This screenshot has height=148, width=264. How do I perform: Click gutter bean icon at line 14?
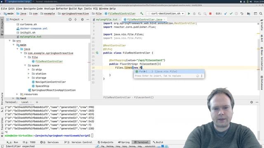point(97,53)
